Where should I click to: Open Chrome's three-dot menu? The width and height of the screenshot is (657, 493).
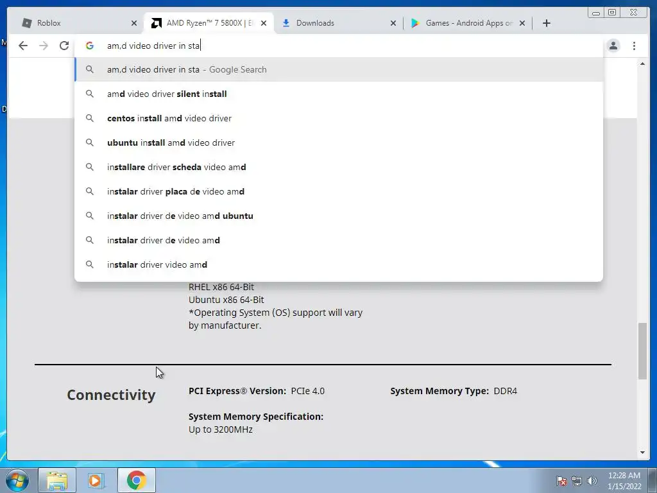634,46
